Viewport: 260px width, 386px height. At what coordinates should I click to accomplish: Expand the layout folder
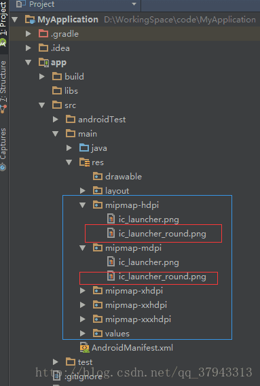tap(83, 191)
